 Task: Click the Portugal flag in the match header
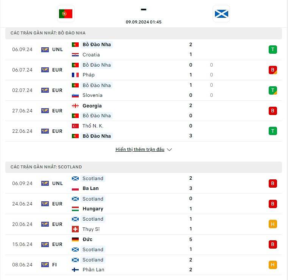click(x=65, y=14)
